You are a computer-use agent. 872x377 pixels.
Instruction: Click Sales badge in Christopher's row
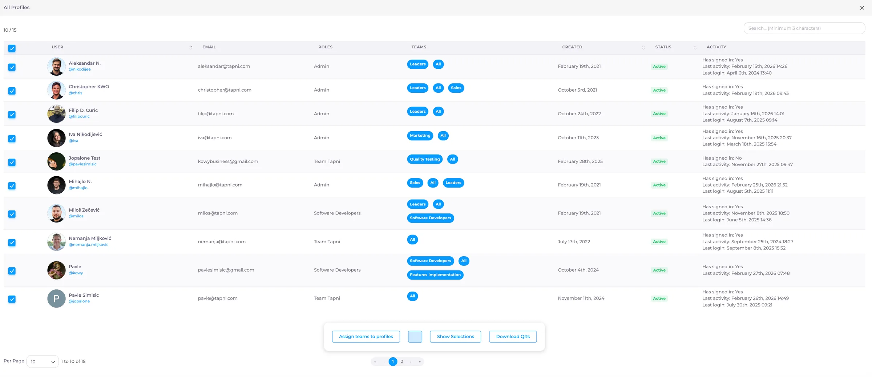[456, 88]
